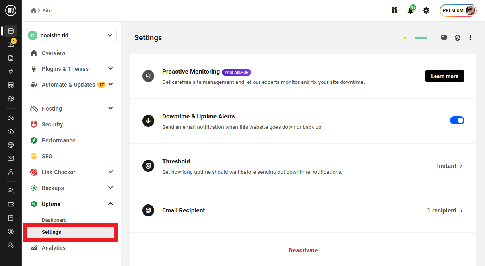Open the Threshold Instant setting
Viewport: 485px width, 266px height.
(x=450, y=166)
